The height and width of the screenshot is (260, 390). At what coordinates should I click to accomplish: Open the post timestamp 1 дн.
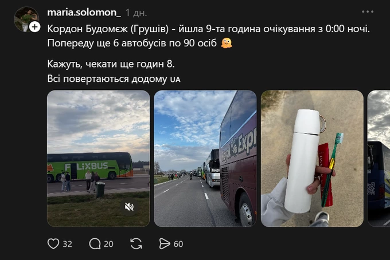pyautogui.click(x=136, y=13)
